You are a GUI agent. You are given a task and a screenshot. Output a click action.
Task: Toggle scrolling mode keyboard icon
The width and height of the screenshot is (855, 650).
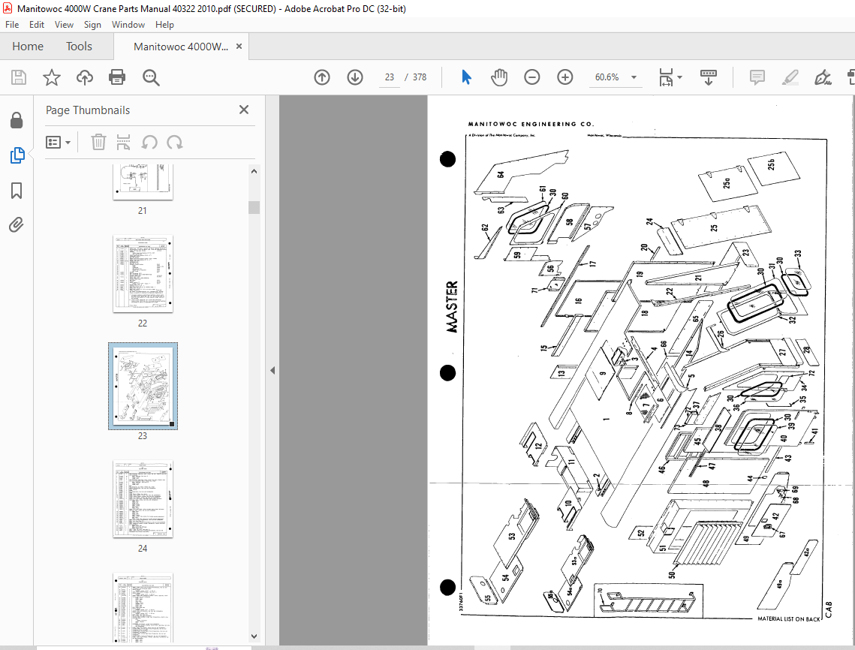click(709, 77)
